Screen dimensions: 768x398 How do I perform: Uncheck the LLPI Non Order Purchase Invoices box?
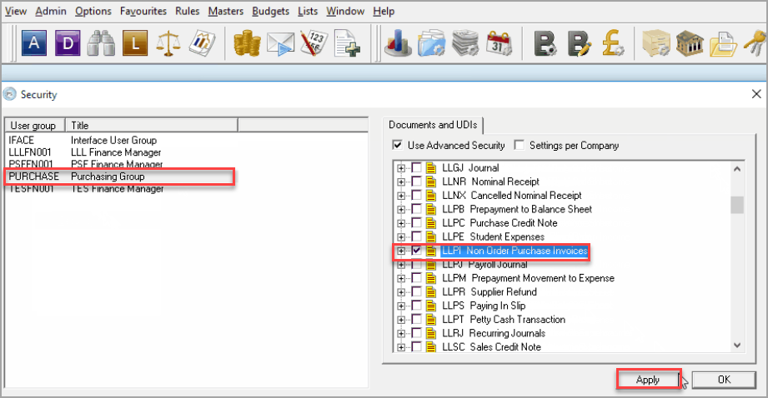coord(417,251)
